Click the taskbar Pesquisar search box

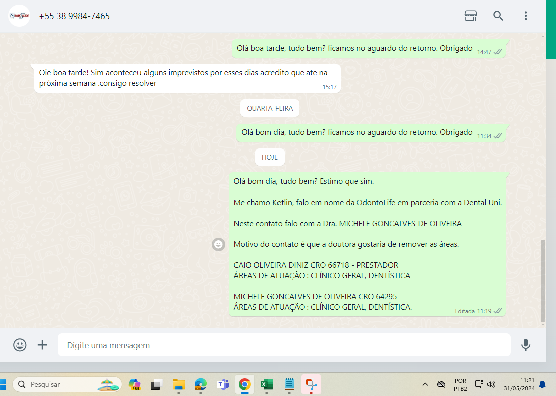point(67,384)
